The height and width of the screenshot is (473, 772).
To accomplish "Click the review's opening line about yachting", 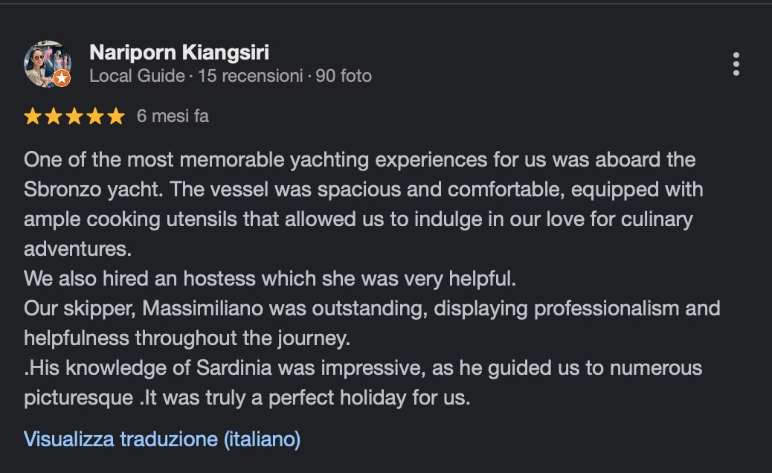I will [x=359, y=159].
